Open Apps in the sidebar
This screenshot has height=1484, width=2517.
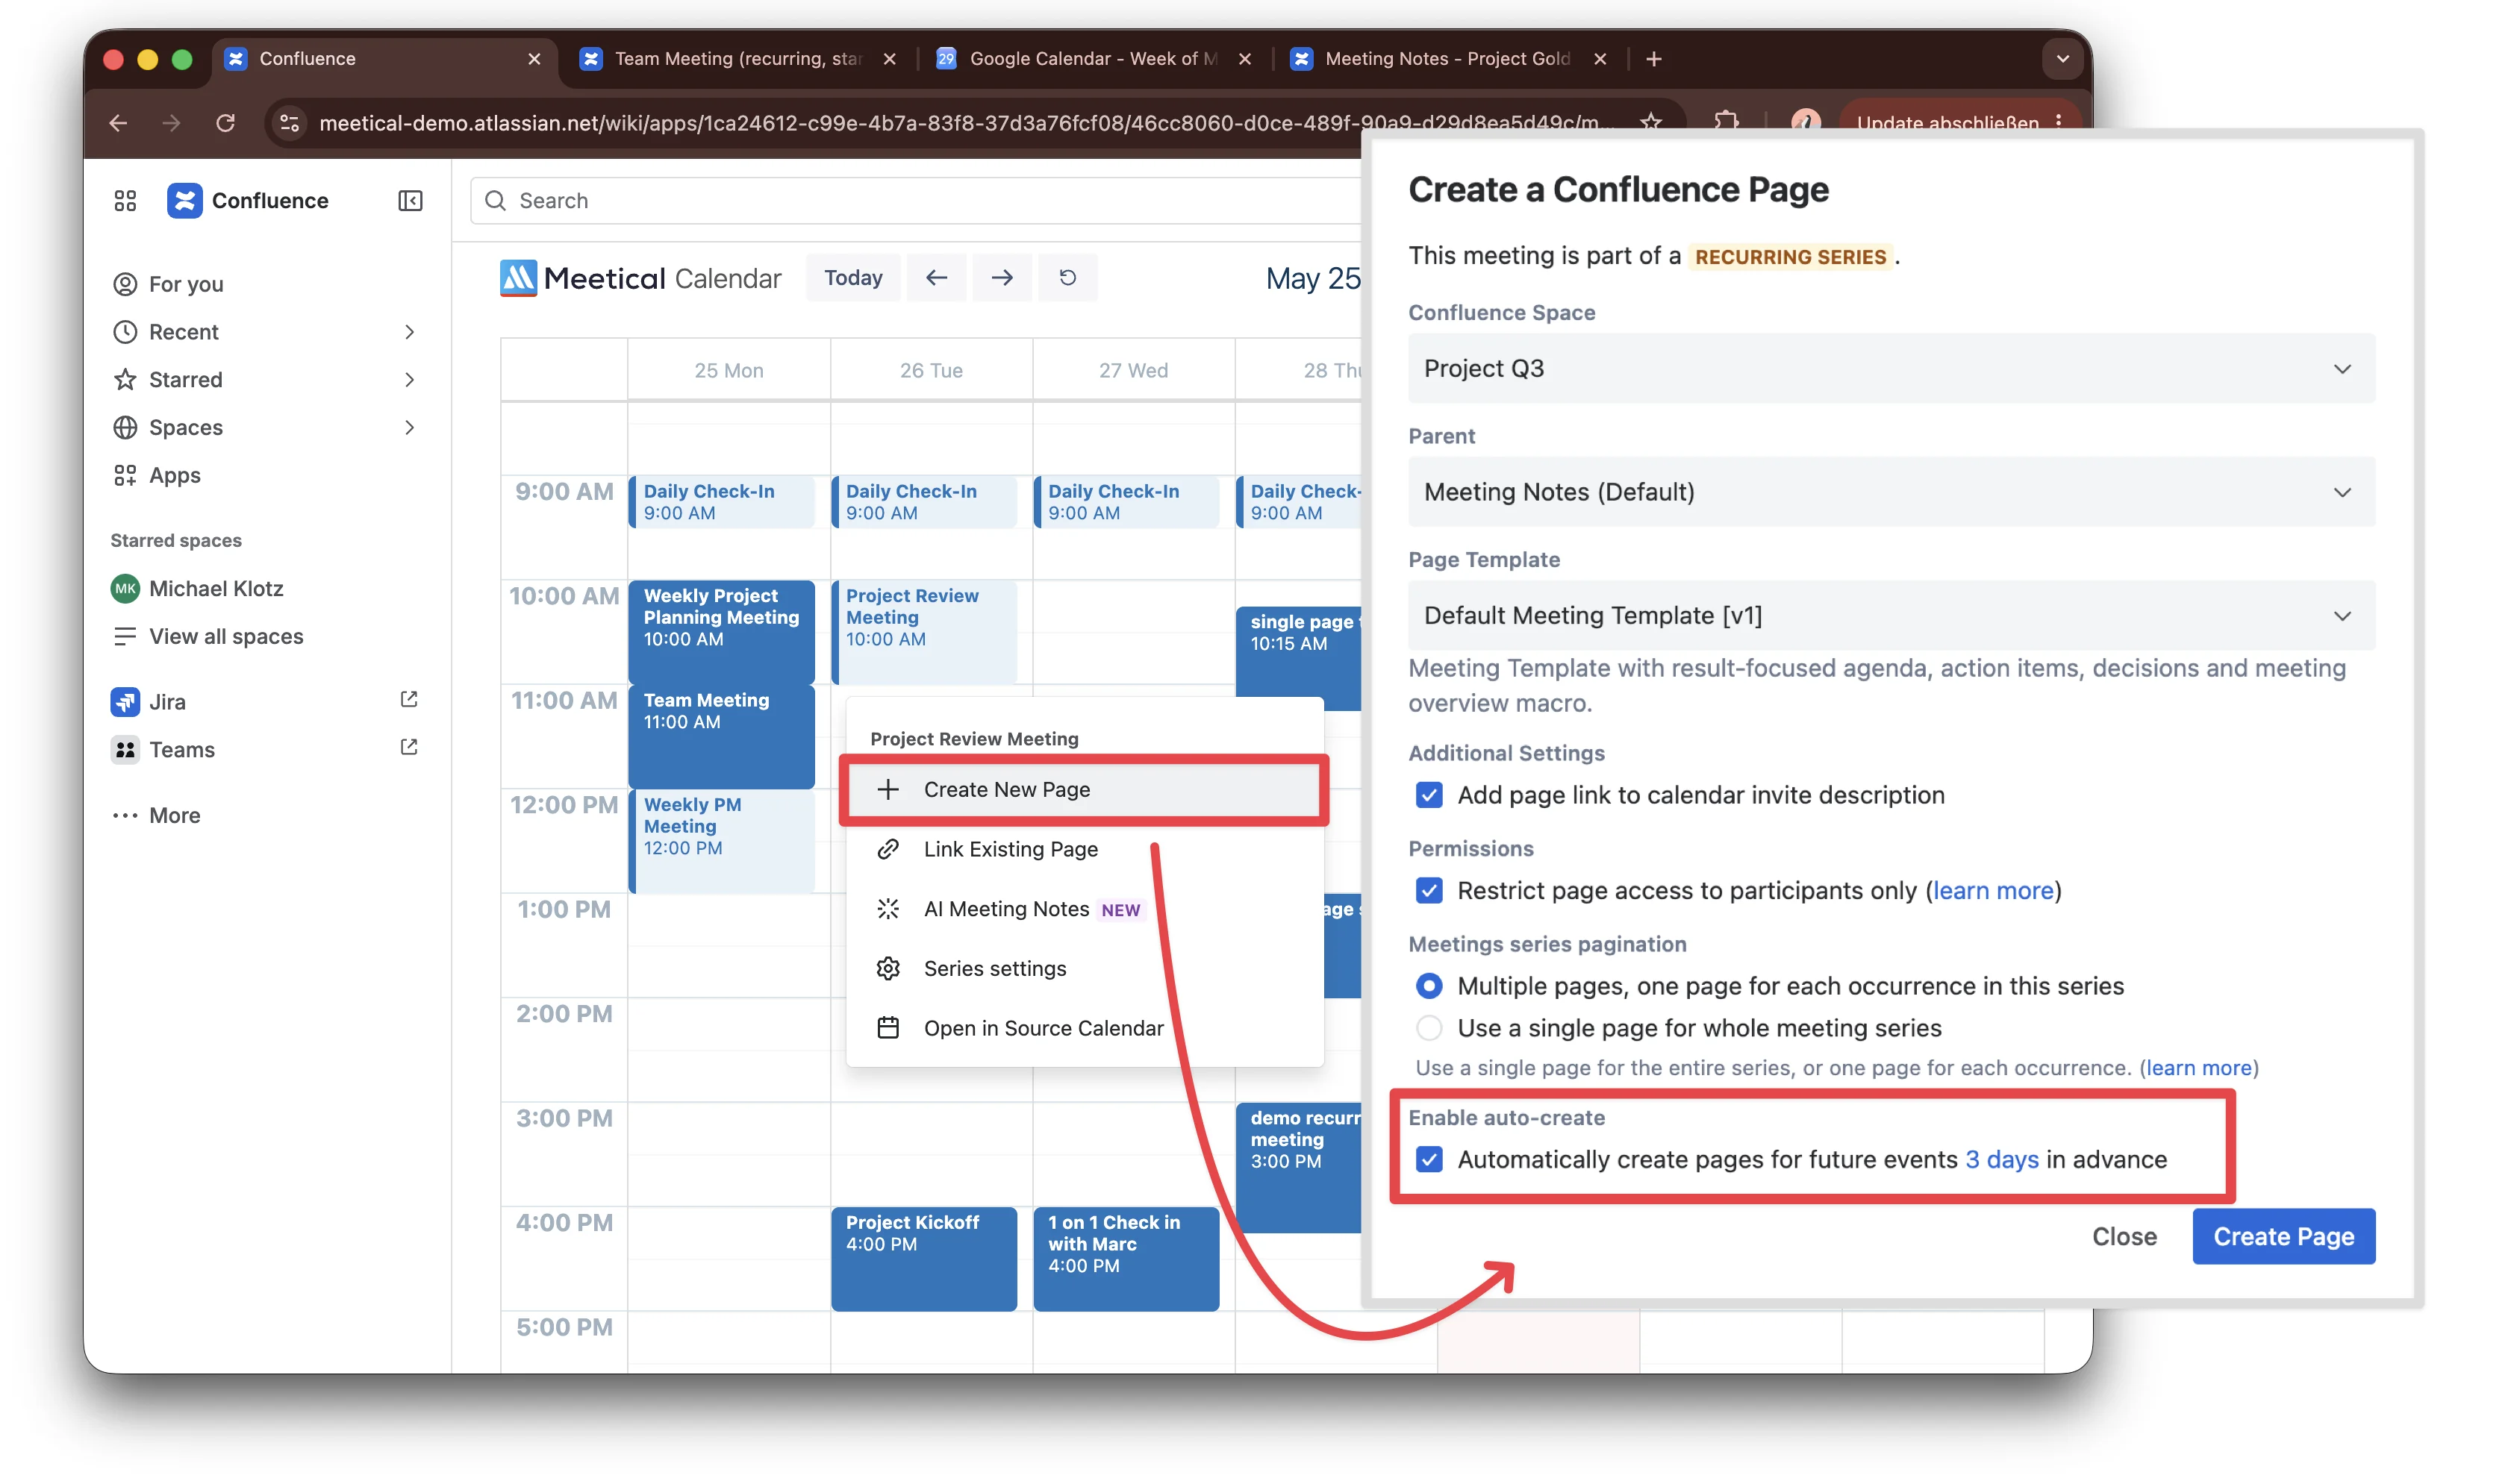tap(157, 475)
